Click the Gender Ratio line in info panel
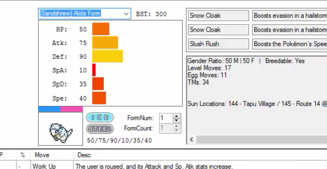This screenshot has width=327, height=169. pos(246,61)
